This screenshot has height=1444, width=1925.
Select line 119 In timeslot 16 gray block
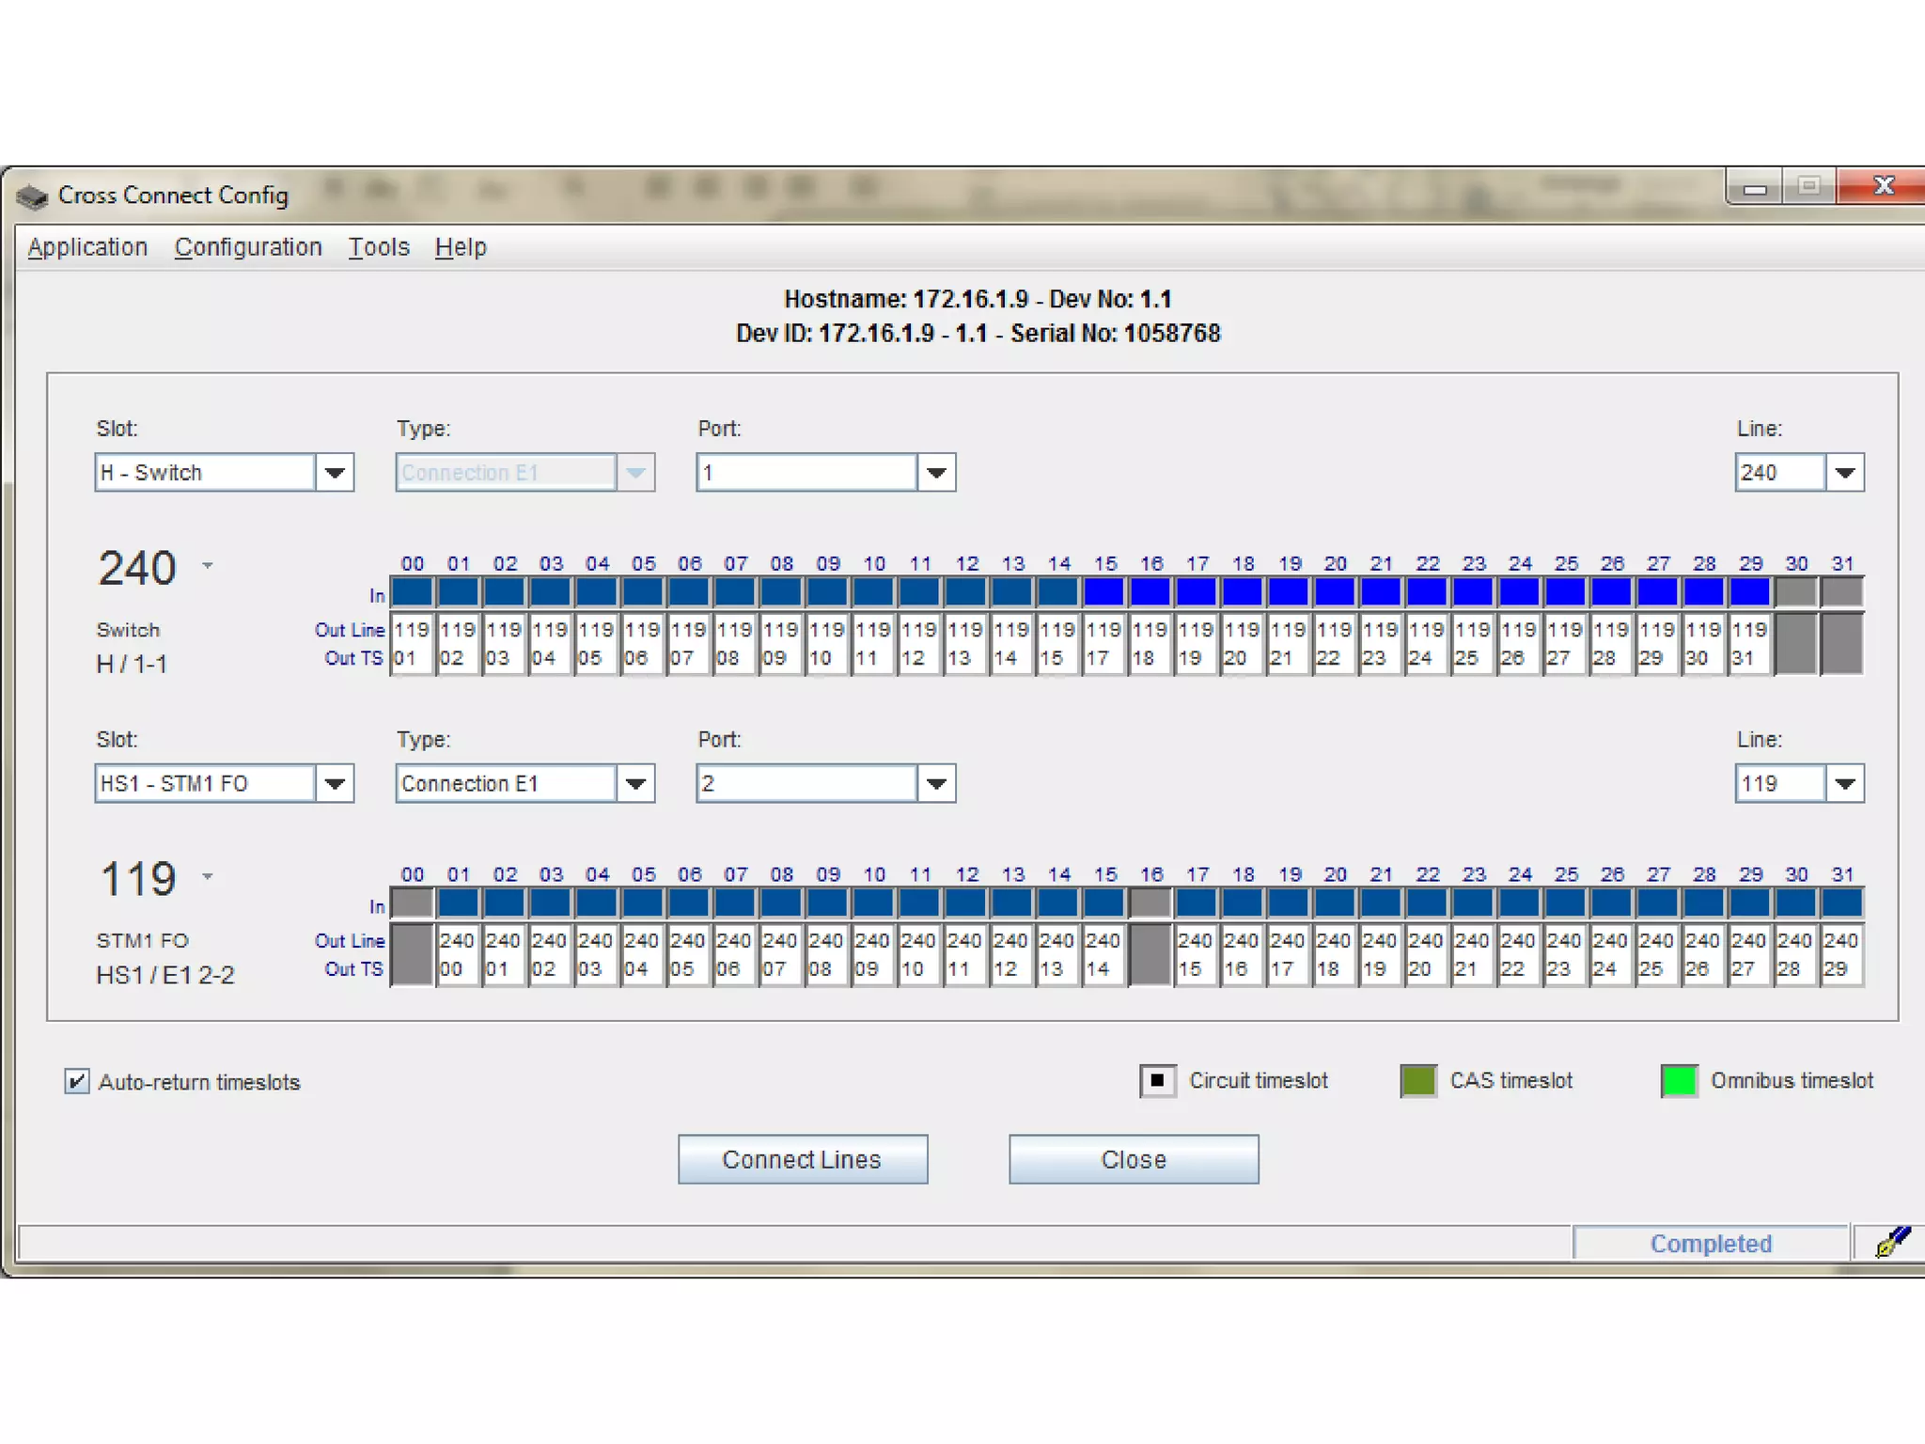click(1150, 903)
